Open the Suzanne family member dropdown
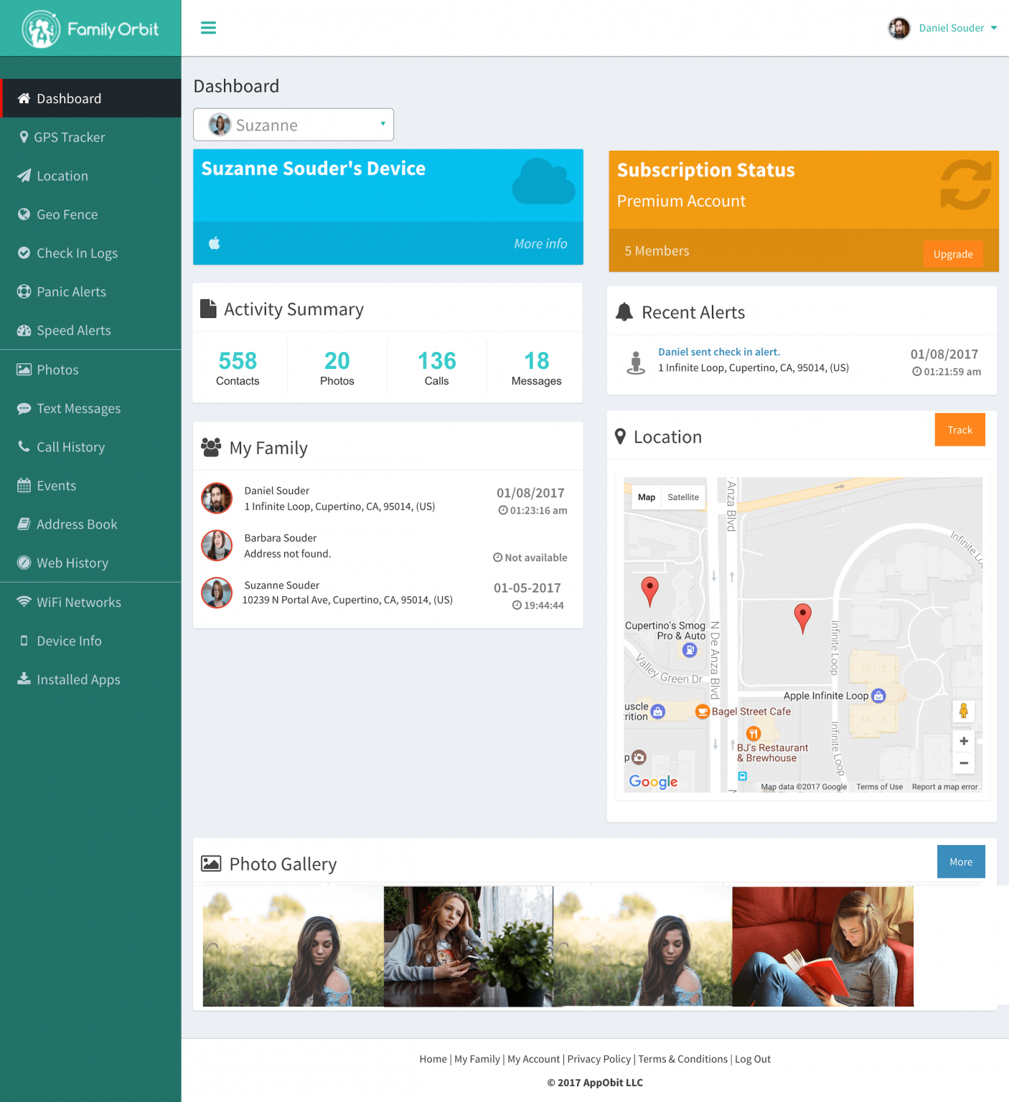1009x1102 pixels. pyautogui.click(x=294, y=125)
